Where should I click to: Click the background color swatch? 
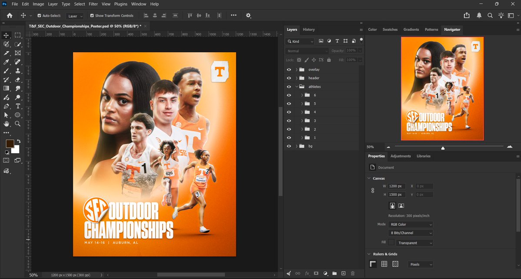coord(16,150)
